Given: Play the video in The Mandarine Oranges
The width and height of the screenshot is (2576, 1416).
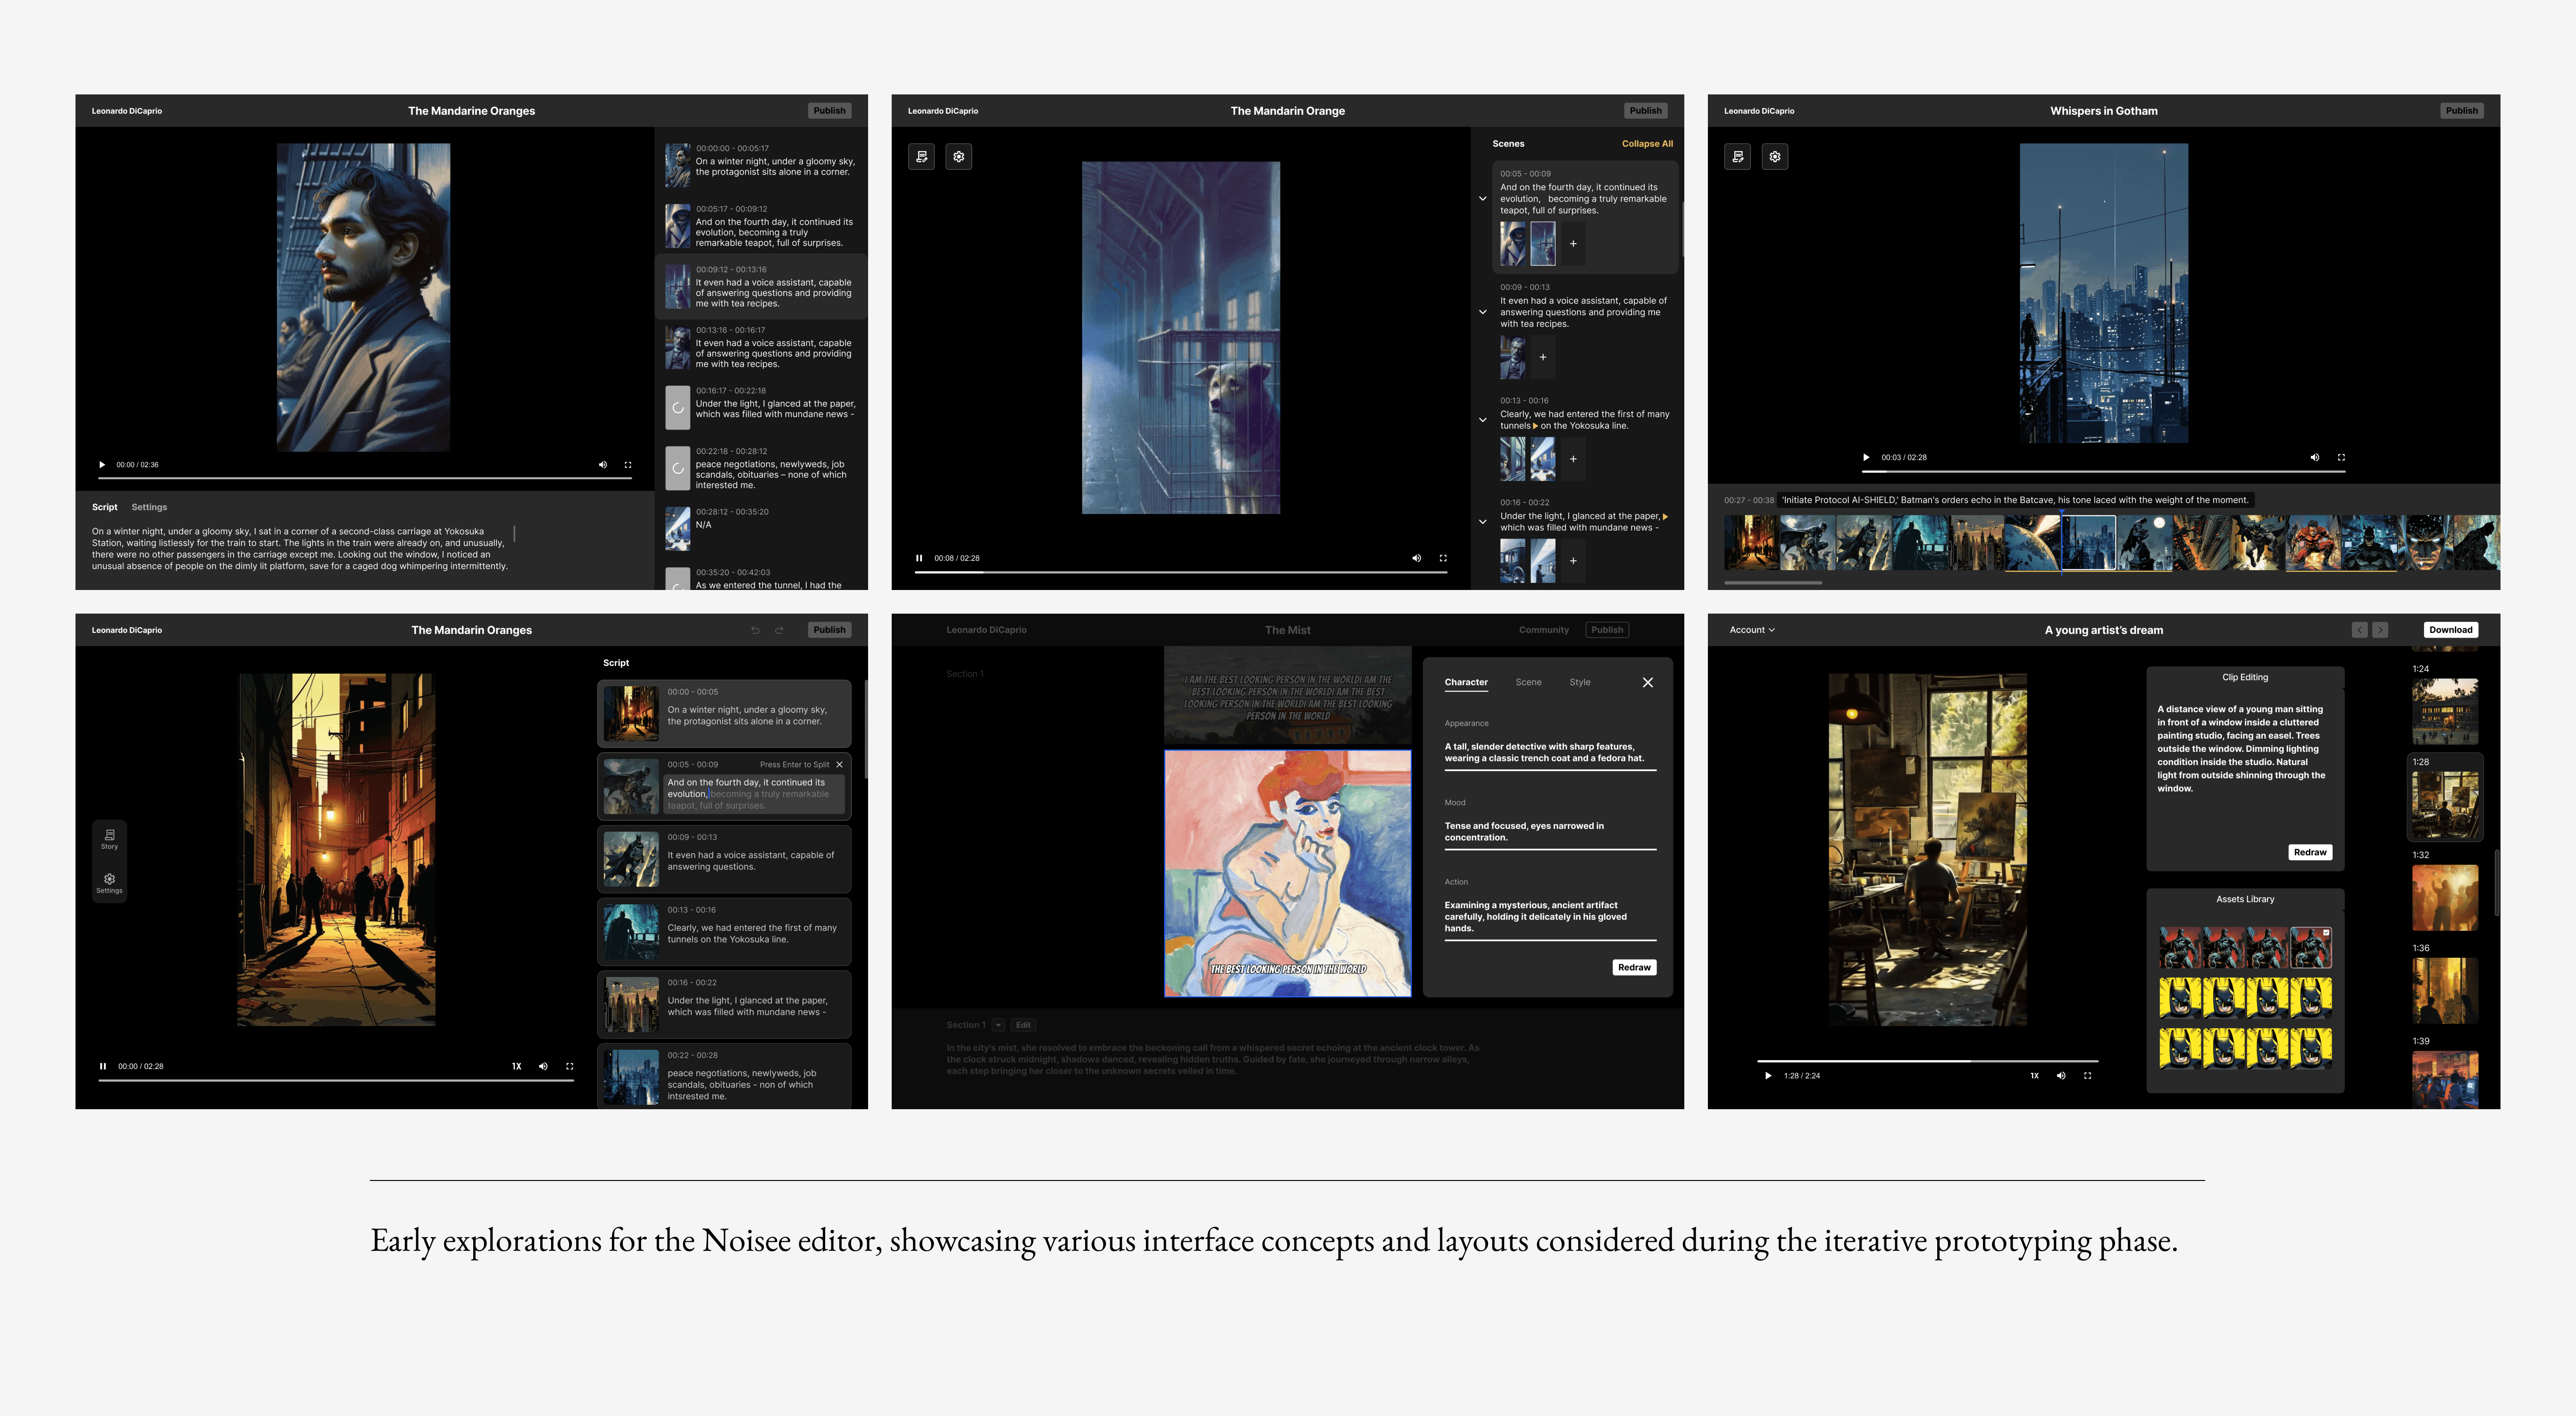Looking at the screenshot, I should pos(102,464).
